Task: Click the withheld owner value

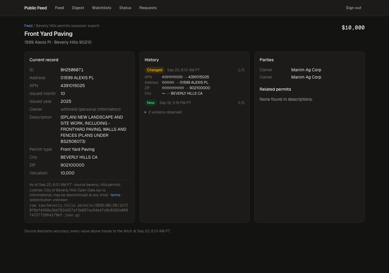Action: [91, 109]
